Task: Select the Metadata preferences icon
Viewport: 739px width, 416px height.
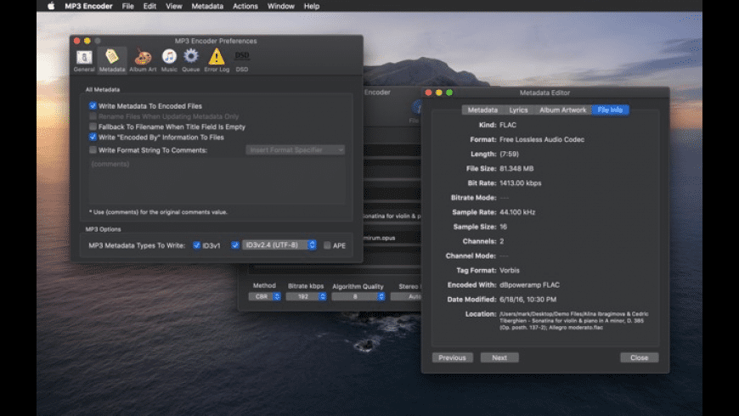Action: tap(111, 59)
